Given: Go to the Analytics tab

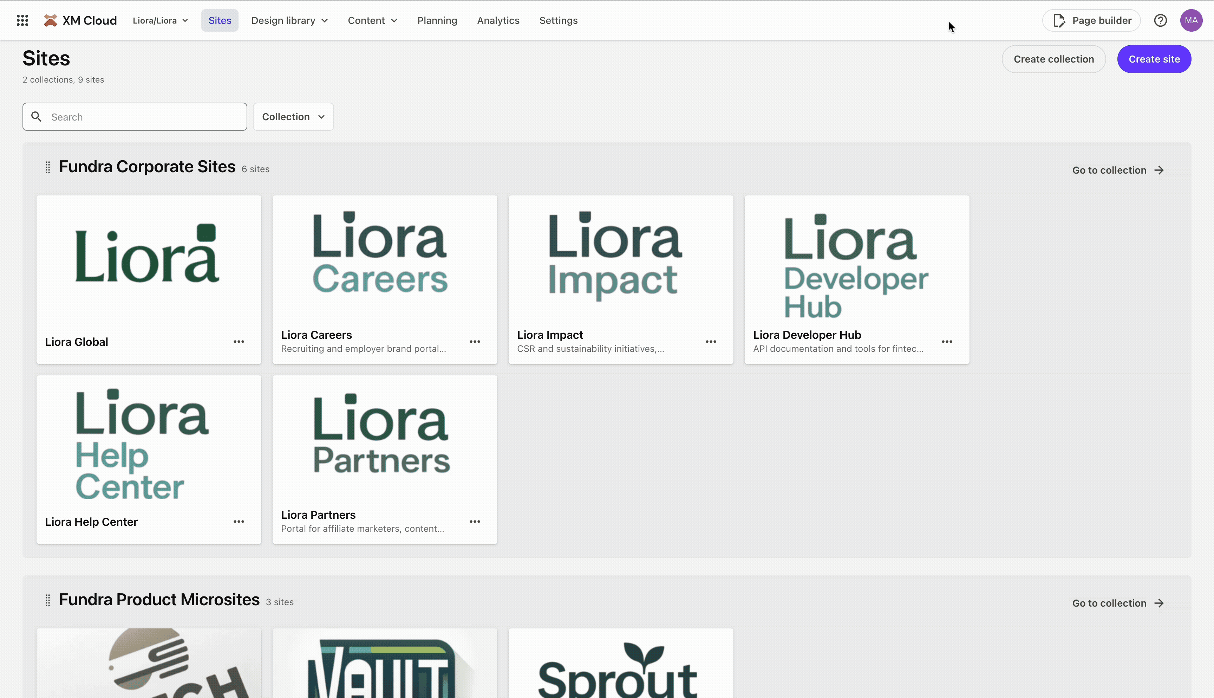Looking at the screenshot, I should 498,20.
